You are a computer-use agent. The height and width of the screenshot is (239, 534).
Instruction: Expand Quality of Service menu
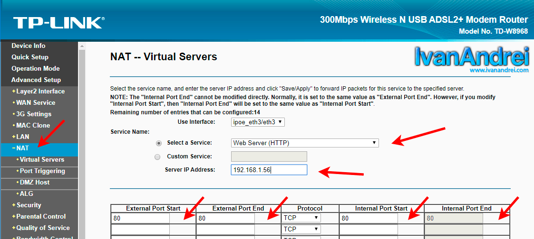(x=43, y=228)
